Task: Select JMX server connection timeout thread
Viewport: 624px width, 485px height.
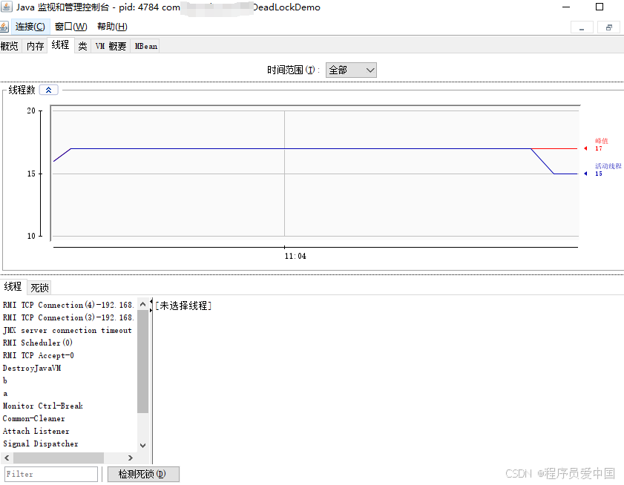Action: pyautogui.click(x=67, y=330)
